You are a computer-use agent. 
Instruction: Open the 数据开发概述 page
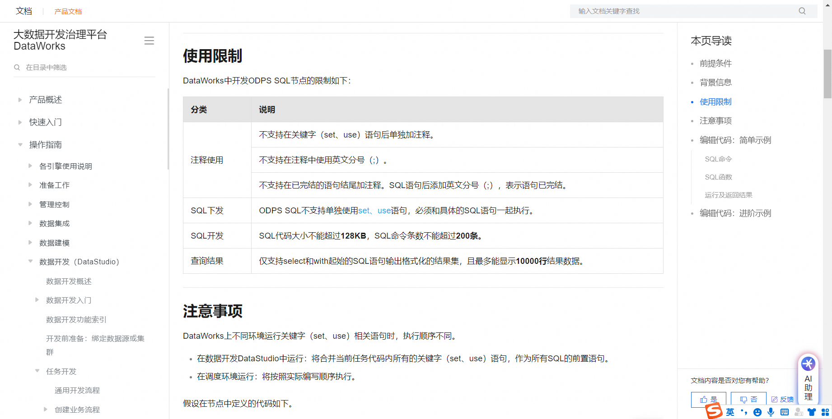69,281
